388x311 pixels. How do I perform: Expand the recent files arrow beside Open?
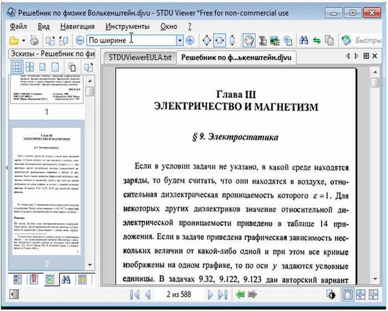coord(23,40)
